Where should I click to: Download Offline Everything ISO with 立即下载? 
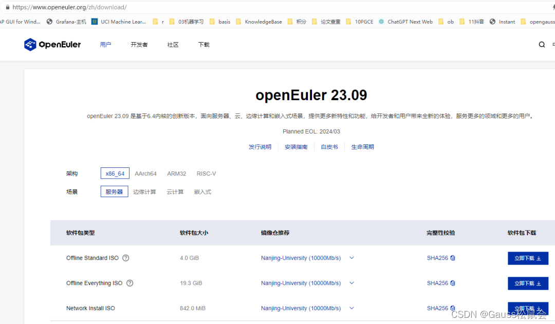coord(528,283)
